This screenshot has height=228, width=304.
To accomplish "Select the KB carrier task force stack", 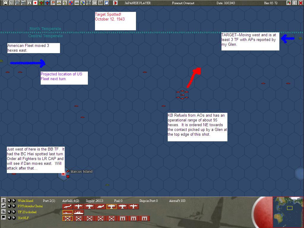I will [182, 95].
